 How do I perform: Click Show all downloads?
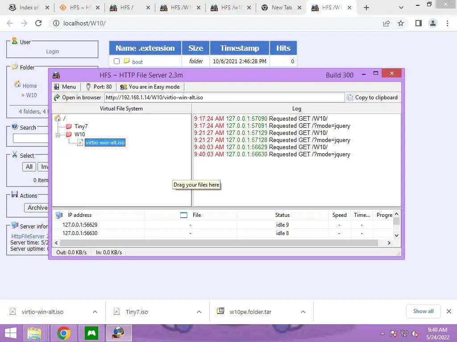[423, 311]
